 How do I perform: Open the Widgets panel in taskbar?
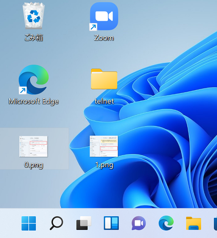coord(111,223)
